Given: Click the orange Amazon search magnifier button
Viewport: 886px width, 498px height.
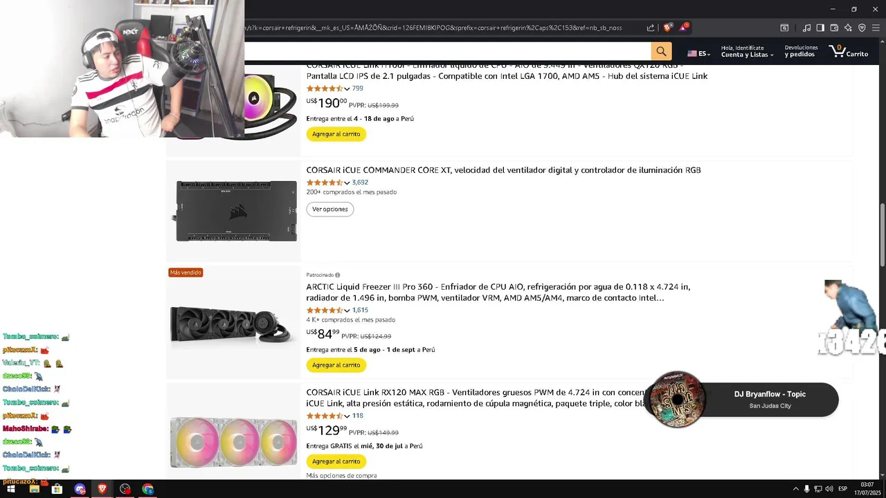Looking at the screenshot, I should [661, 51].
